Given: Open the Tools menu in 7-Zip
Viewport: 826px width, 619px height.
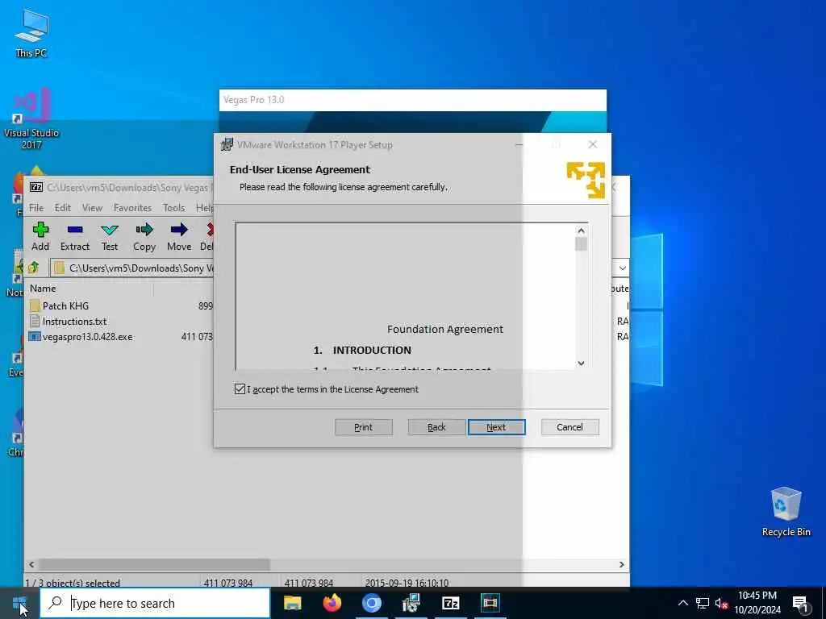Looking at the screenshot, I should pyautogui.click(x=174, y=208).
